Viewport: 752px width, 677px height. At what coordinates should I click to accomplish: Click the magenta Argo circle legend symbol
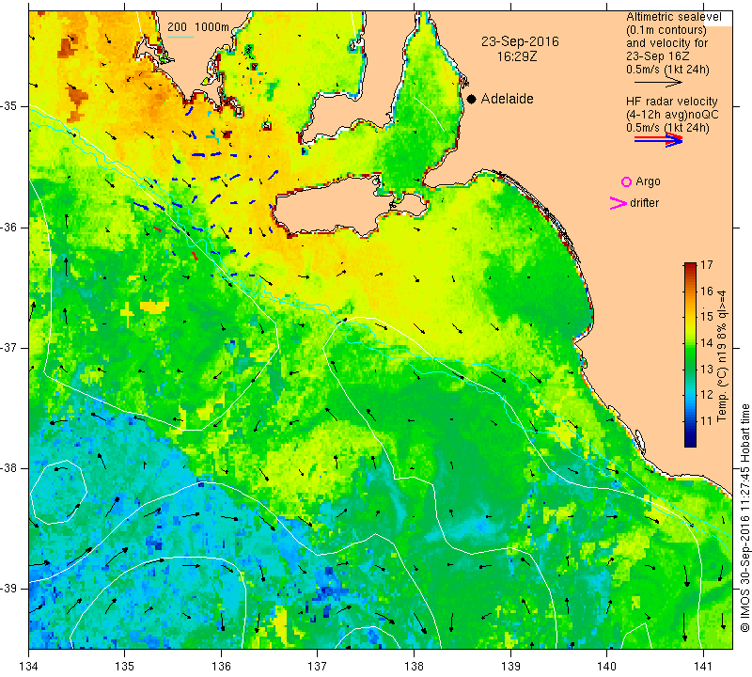point(626,181)
